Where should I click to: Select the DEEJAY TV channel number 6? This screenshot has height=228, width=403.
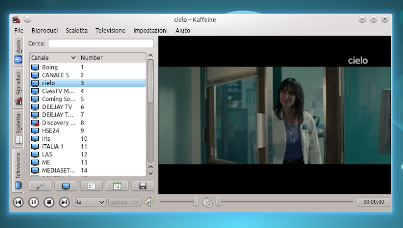[x=88, y=107]
